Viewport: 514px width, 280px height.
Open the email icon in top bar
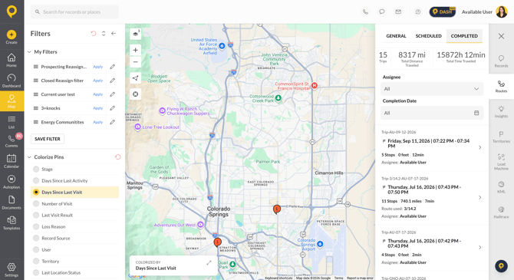pos(398,12)
